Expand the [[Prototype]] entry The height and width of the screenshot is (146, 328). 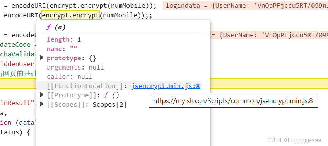42,95
